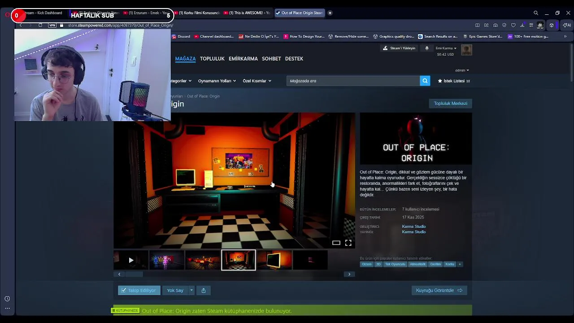Select the Gerilim tag
This screenshot has height=323, width=574.
(x=435, y=264)
